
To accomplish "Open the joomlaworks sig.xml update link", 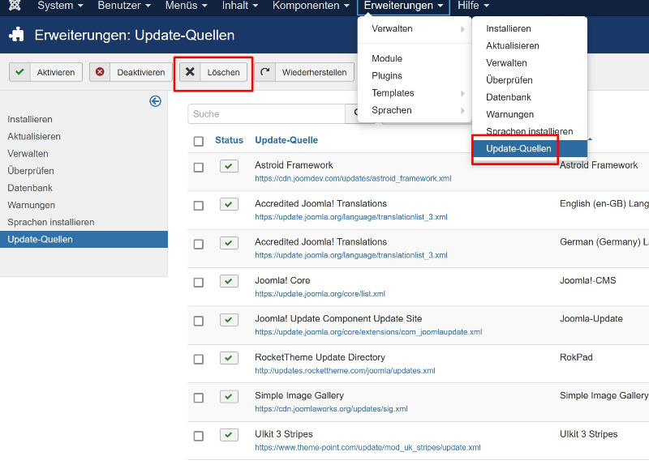I will (x=331, y=409).
